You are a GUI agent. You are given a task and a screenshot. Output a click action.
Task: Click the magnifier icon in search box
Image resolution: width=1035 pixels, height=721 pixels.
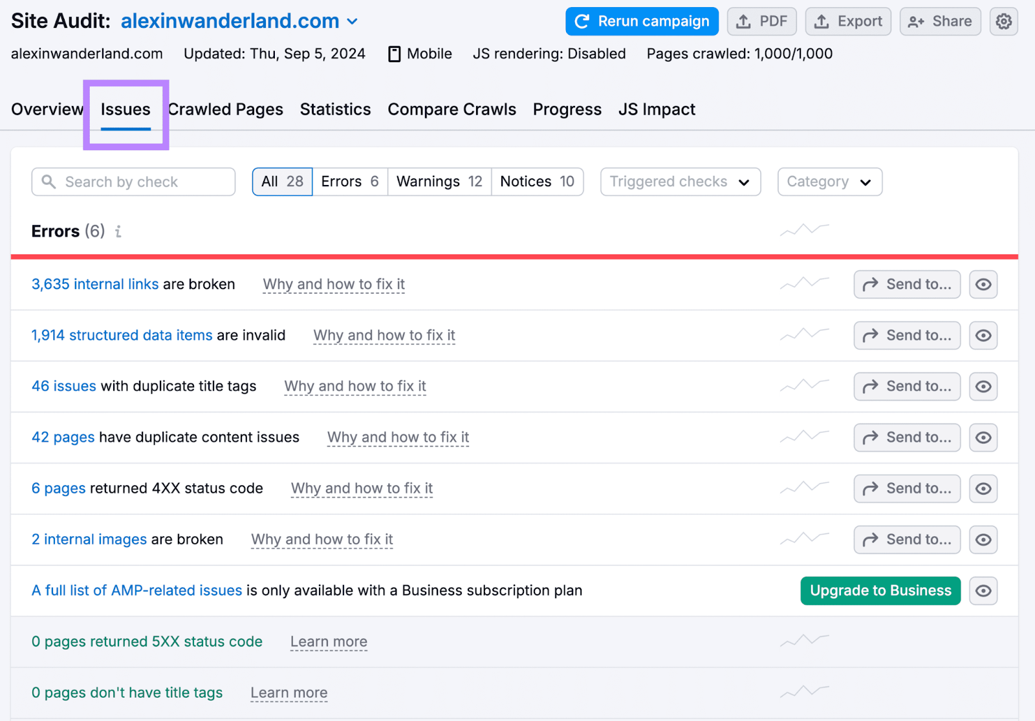[49, 182]
